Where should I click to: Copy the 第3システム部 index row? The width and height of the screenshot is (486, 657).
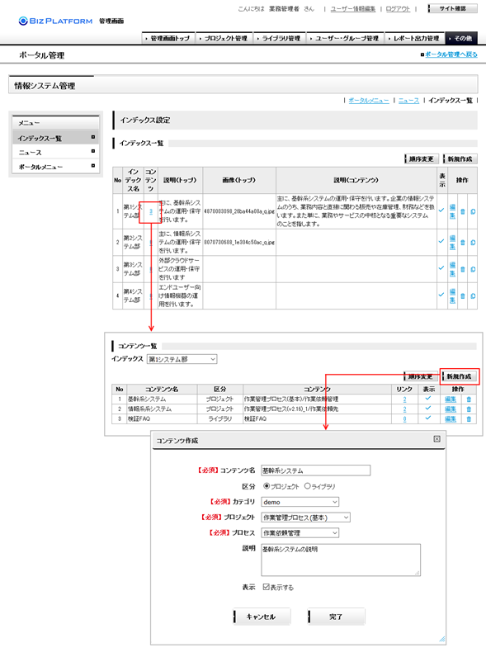[x=473, y=269]
